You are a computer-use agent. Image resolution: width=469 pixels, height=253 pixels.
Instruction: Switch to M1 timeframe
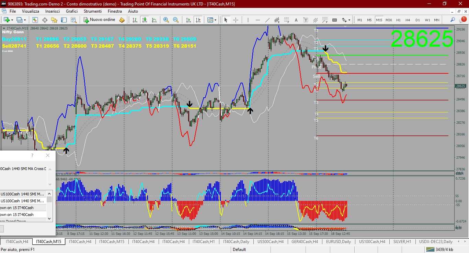360,20
